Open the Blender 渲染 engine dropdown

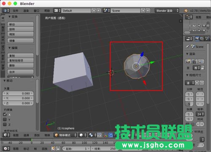[x=167, y=11]
